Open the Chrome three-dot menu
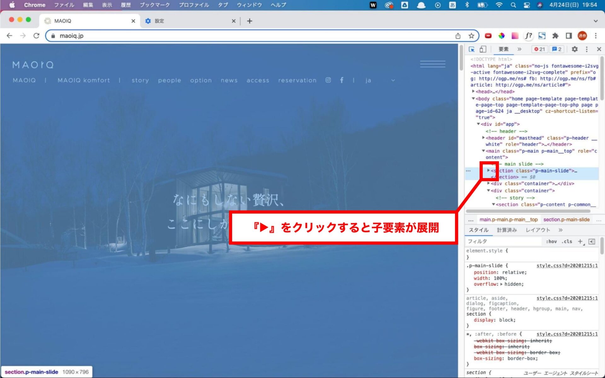The height and width of the screenshot is (378, 605). pos(596,36)
